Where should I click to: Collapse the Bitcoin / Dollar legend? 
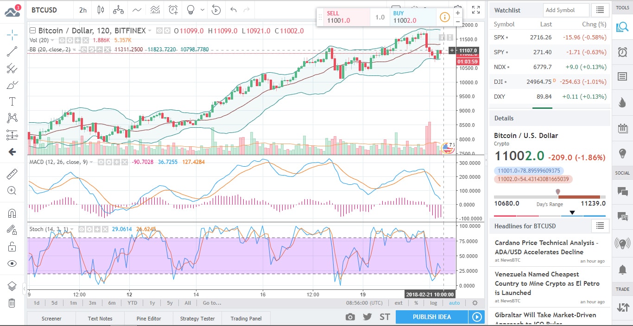click(x=32, y=31)
